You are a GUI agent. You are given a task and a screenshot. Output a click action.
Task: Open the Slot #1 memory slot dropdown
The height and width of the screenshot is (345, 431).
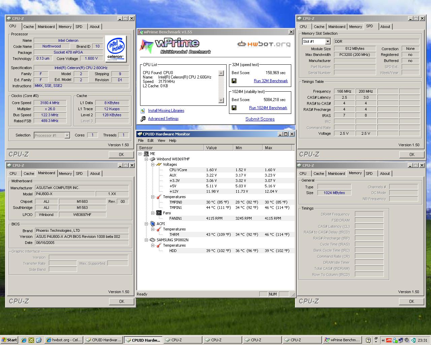point(328,41)
